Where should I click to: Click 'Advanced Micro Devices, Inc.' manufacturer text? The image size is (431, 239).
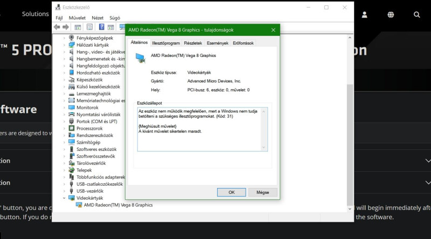(214, 81)
